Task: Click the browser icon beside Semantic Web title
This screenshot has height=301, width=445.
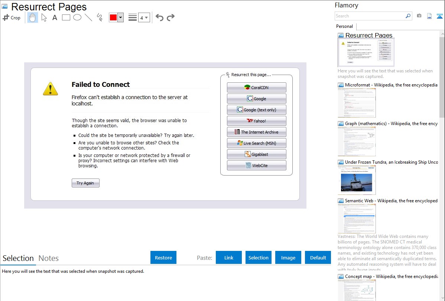Action: click(x=341, y=201)
